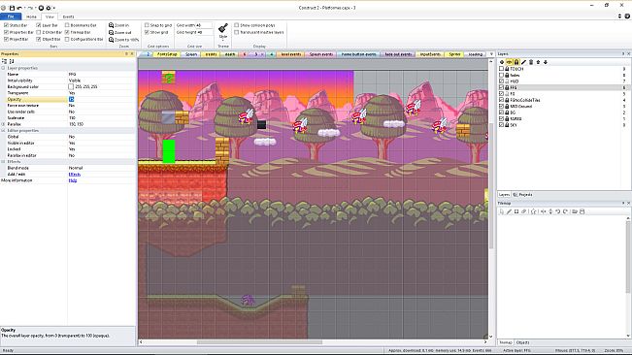Screen dimensions: 632x355
Task: Click the Opacity value field
Action: click(x=102, y=99)
